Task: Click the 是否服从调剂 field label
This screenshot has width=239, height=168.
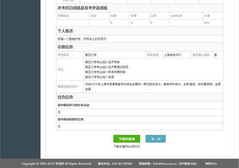Action: [201, 55]
